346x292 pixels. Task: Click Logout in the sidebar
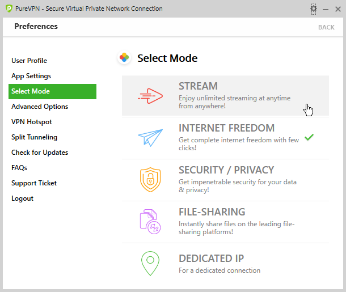coord(22,198)
